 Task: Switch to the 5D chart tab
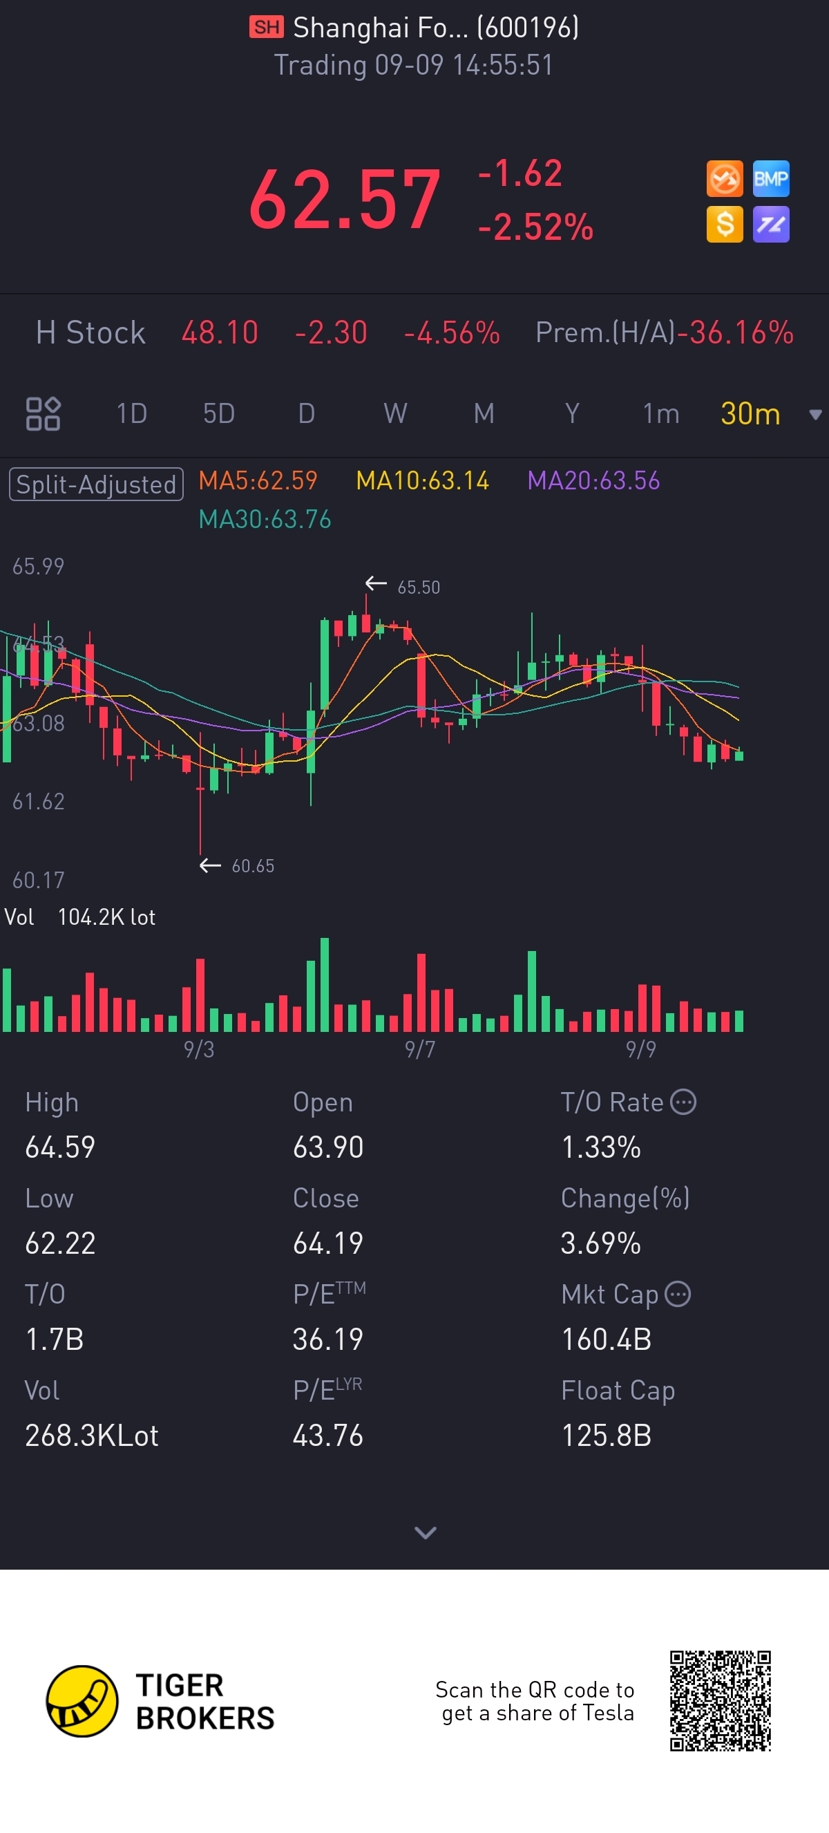tap(218, 413)
